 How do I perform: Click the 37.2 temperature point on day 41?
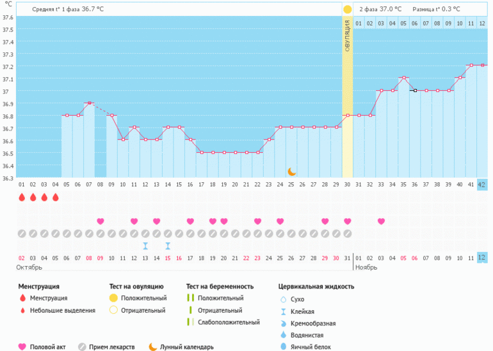point(471,65)
